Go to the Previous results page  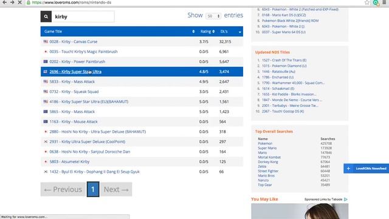point(63,189)
